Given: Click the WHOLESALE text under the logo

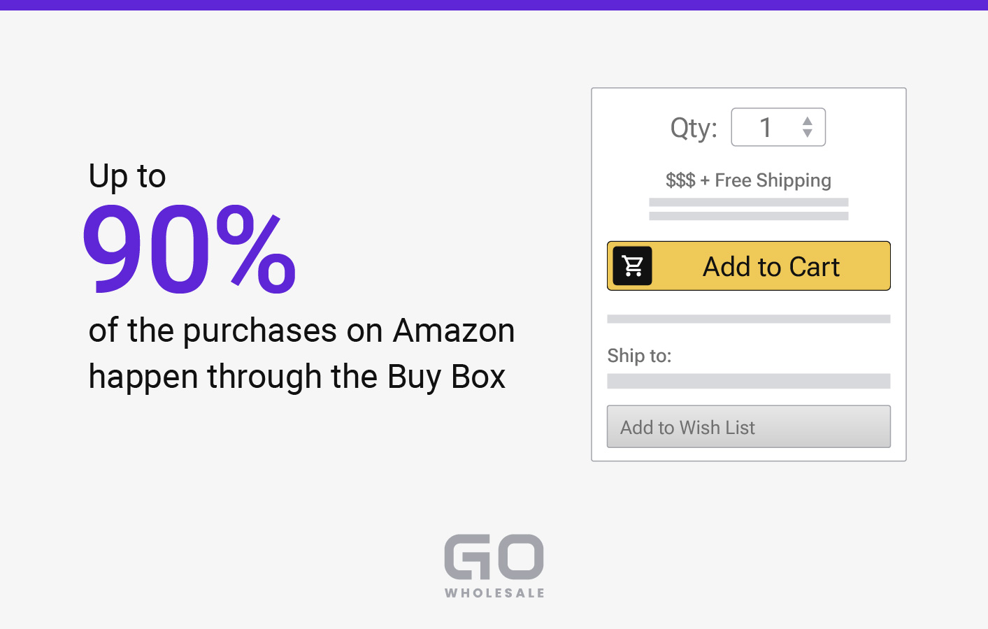Looking at the screenshot, I should [494, 593].
